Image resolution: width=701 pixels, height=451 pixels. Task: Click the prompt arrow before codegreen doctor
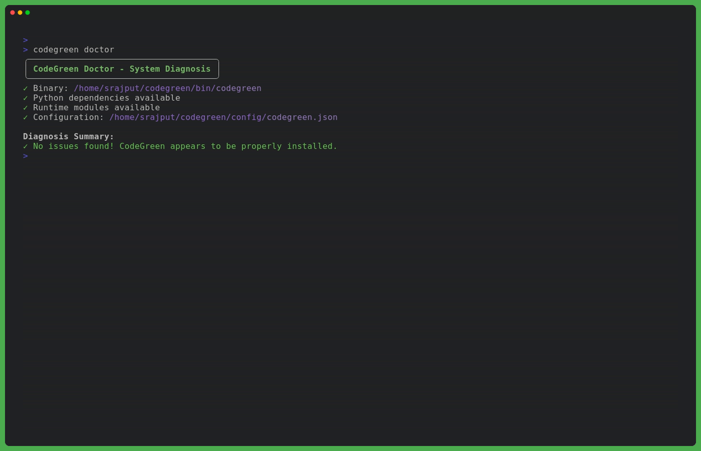click(26, 50)
